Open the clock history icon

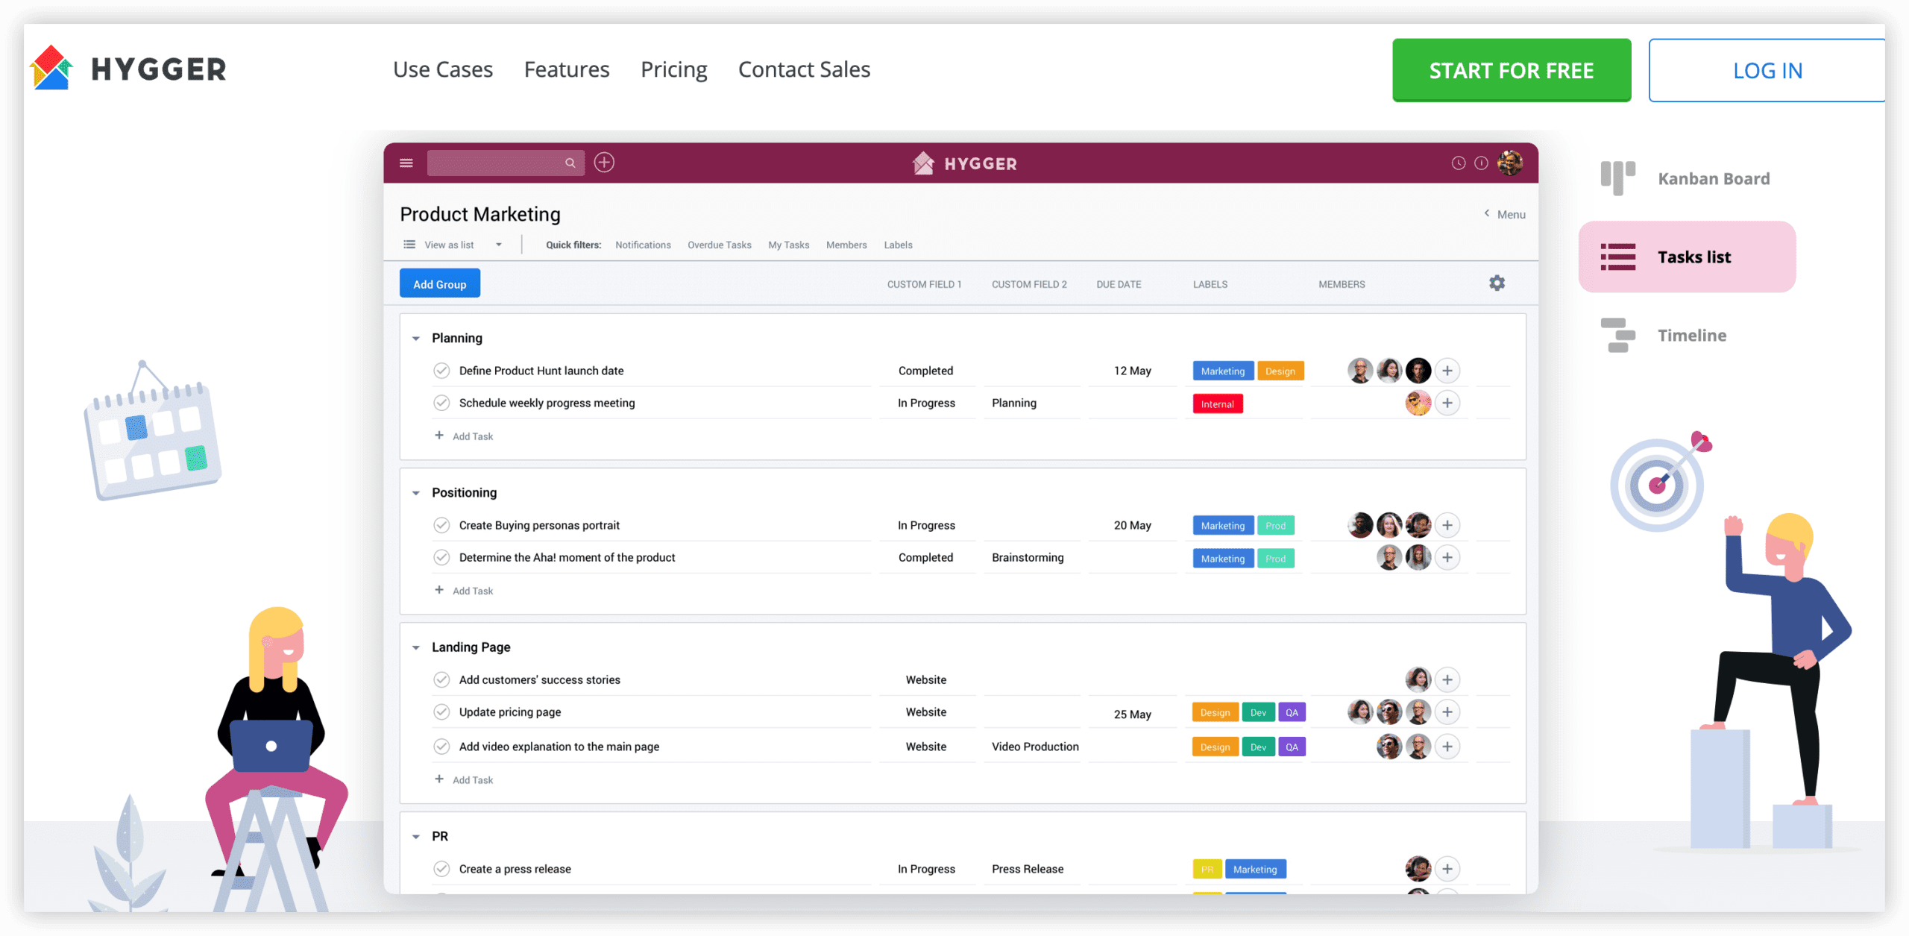point(1458,163)
